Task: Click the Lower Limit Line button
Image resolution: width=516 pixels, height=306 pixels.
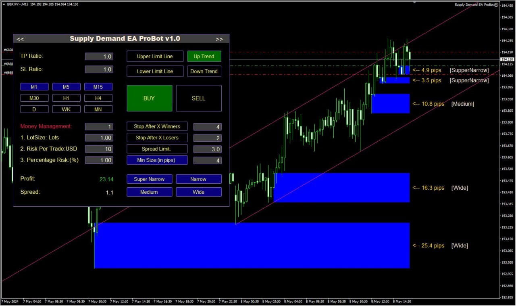Action: 155,71
